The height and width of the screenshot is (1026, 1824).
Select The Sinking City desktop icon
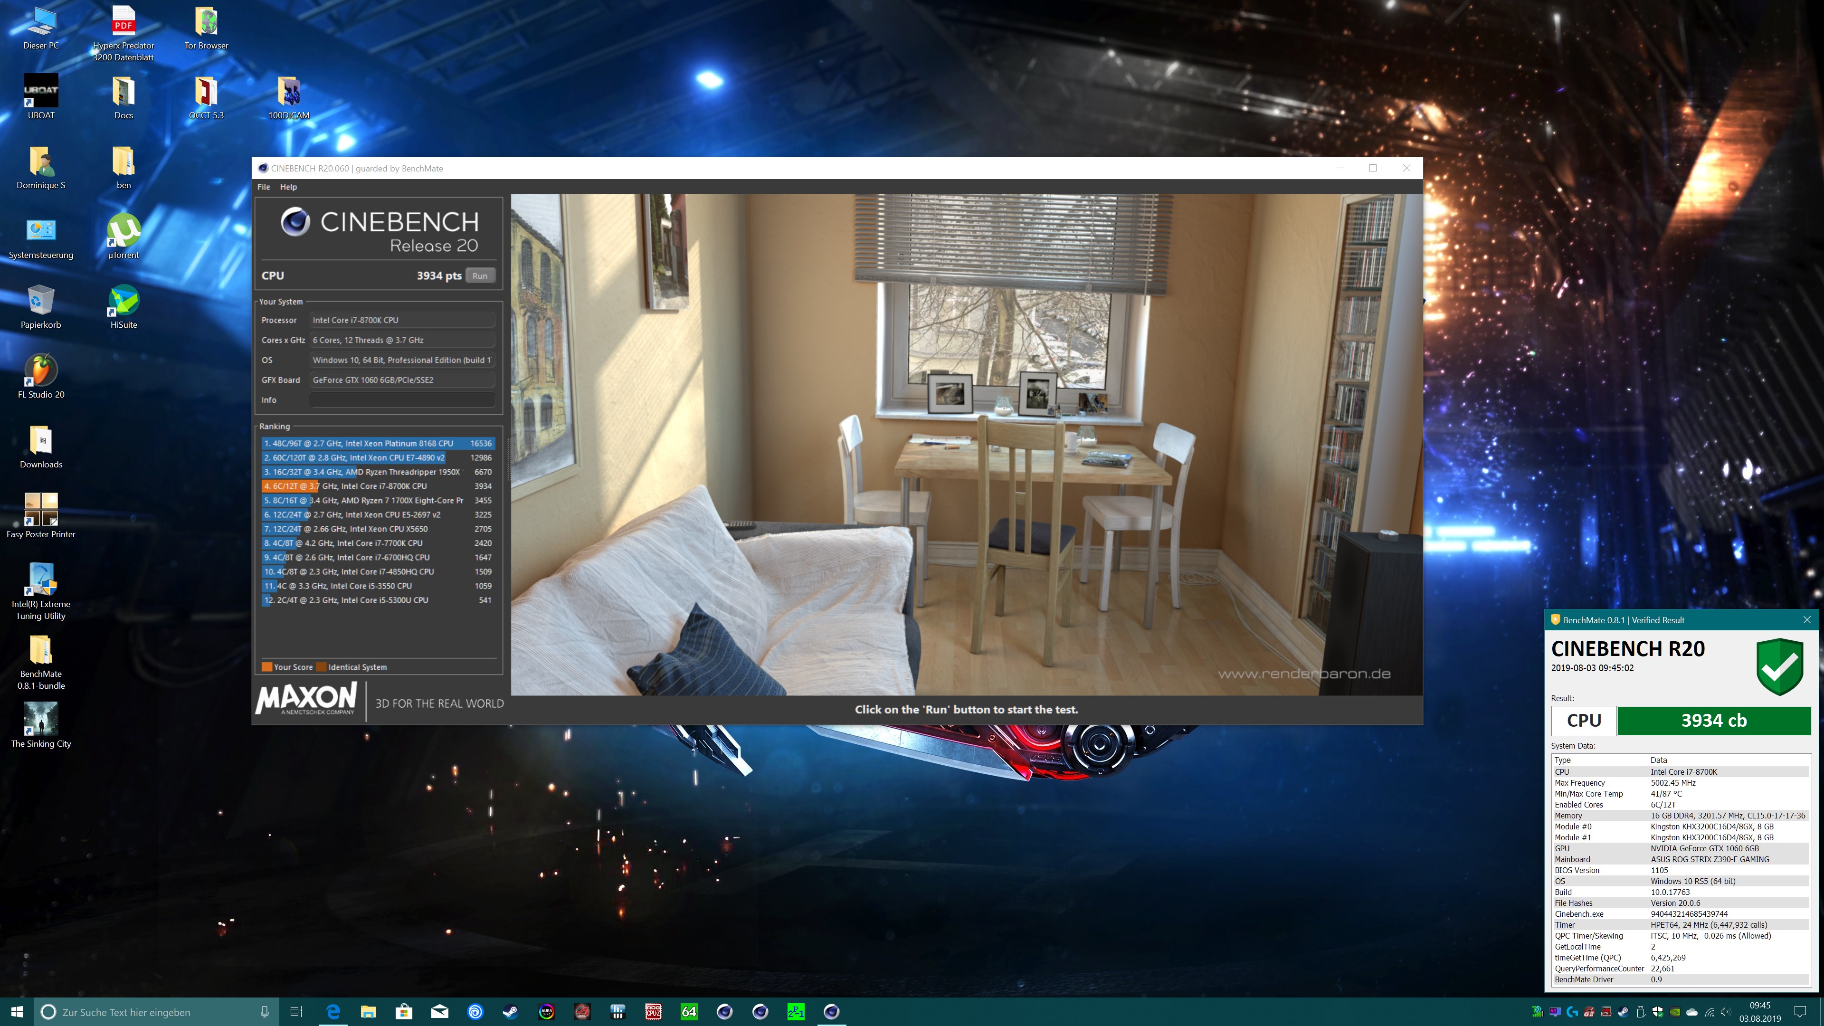(x=41, y=725)
